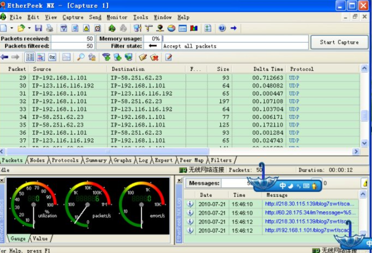Click the packet list scroll down arrow
The image size is (372, 253).
pyautogui.click(x=364, y=143)
